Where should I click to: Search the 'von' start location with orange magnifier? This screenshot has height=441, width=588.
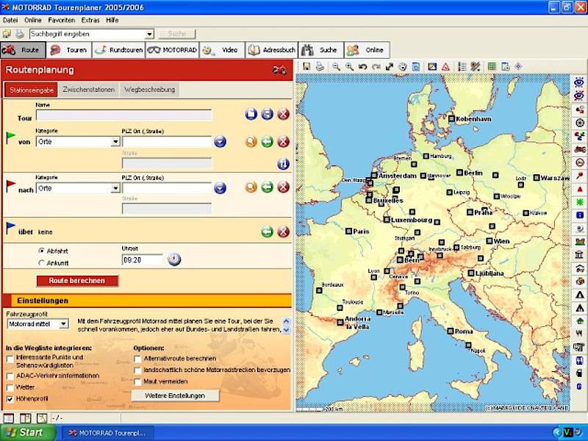[251, 142]
